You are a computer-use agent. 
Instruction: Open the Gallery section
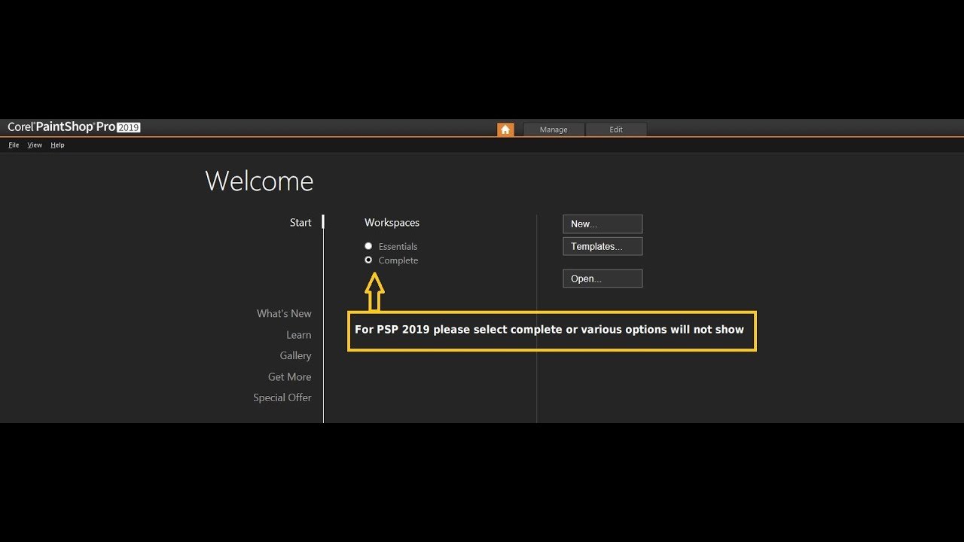[x=295, y=355]
